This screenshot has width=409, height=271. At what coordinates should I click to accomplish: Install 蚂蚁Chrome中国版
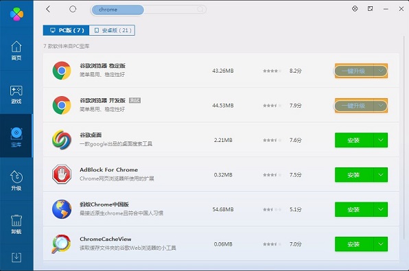[354, 209]
